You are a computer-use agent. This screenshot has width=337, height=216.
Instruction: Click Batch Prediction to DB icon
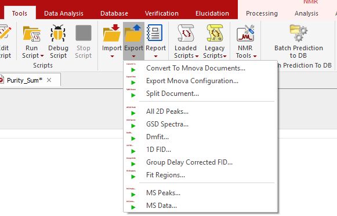point(299,33)
